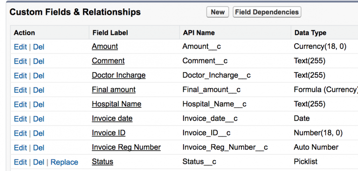Replace the Status picklist values
The height and width of the screenshot is (171, 358).
coord(64,162)
